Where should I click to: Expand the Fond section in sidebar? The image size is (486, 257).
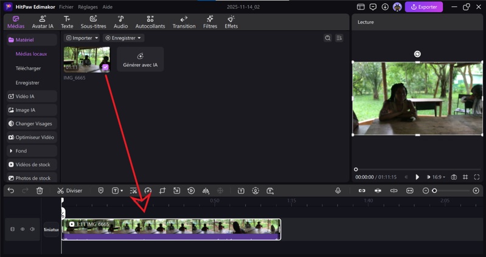click(x=32, y=151)
